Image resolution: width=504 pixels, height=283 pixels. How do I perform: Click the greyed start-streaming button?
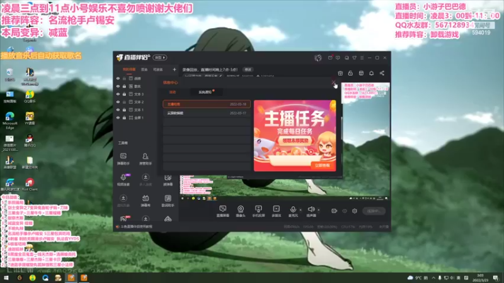pos(374,211)
